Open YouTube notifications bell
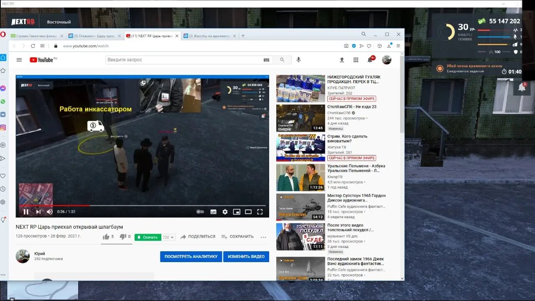 (x=370, y=60)
